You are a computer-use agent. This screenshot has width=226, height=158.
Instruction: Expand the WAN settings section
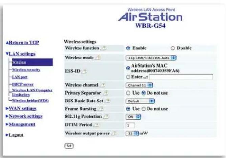click(21, 109)
